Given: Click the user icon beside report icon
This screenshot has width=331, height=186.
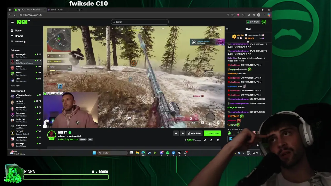Looking at the screenshot, I should [218, 140].
